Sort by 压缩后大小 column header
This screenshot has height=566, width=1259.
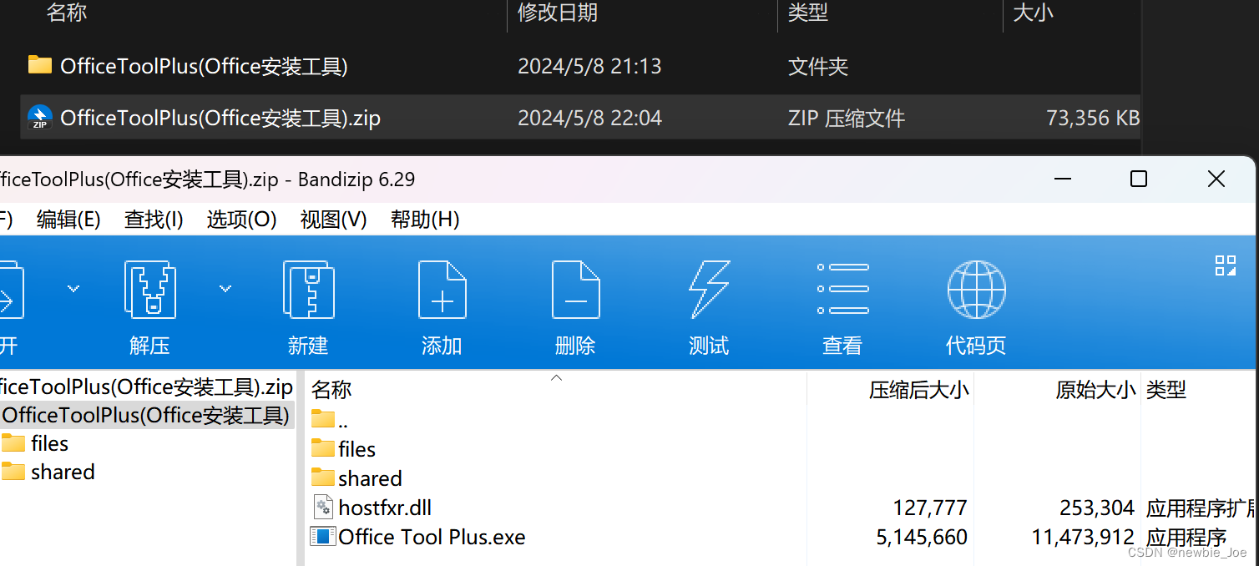[x=918, y=389]
